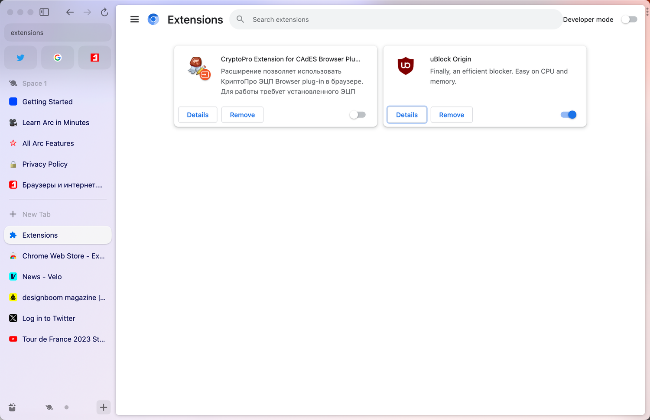The image size is (650, 420).
Task: Click the CryptoPro extension icon
Action: pyautogui.click(x=199, y=68)
